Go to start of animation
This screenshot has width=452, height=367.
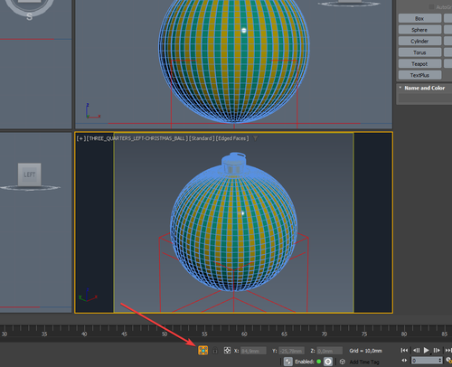[x=404, y=350]
